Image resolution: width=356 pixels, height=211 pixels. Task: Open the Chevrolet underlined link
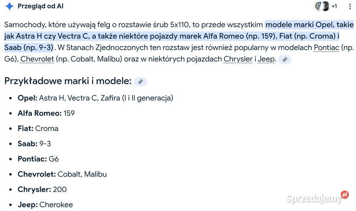click(37, 59)
